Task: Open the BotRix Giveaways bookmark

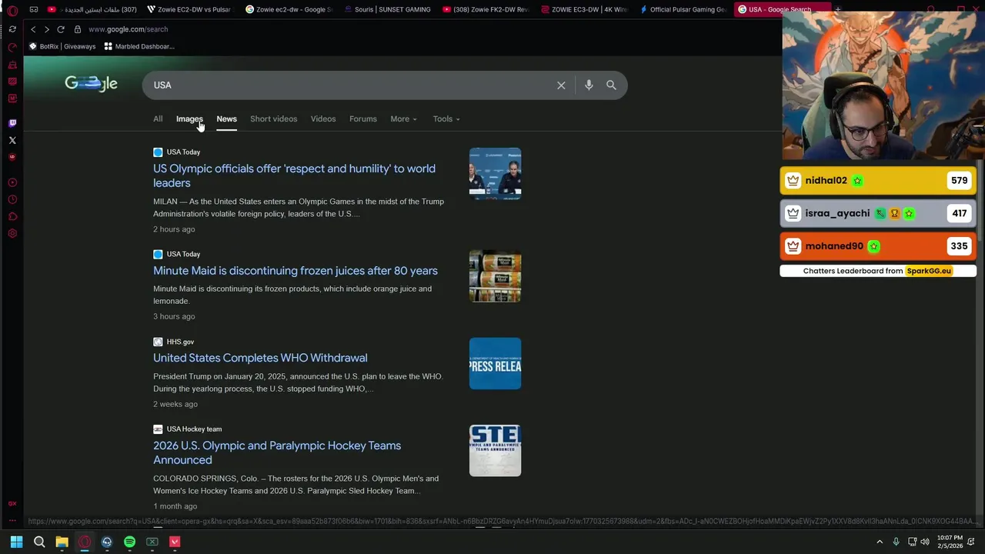Action: coord(62,46)
